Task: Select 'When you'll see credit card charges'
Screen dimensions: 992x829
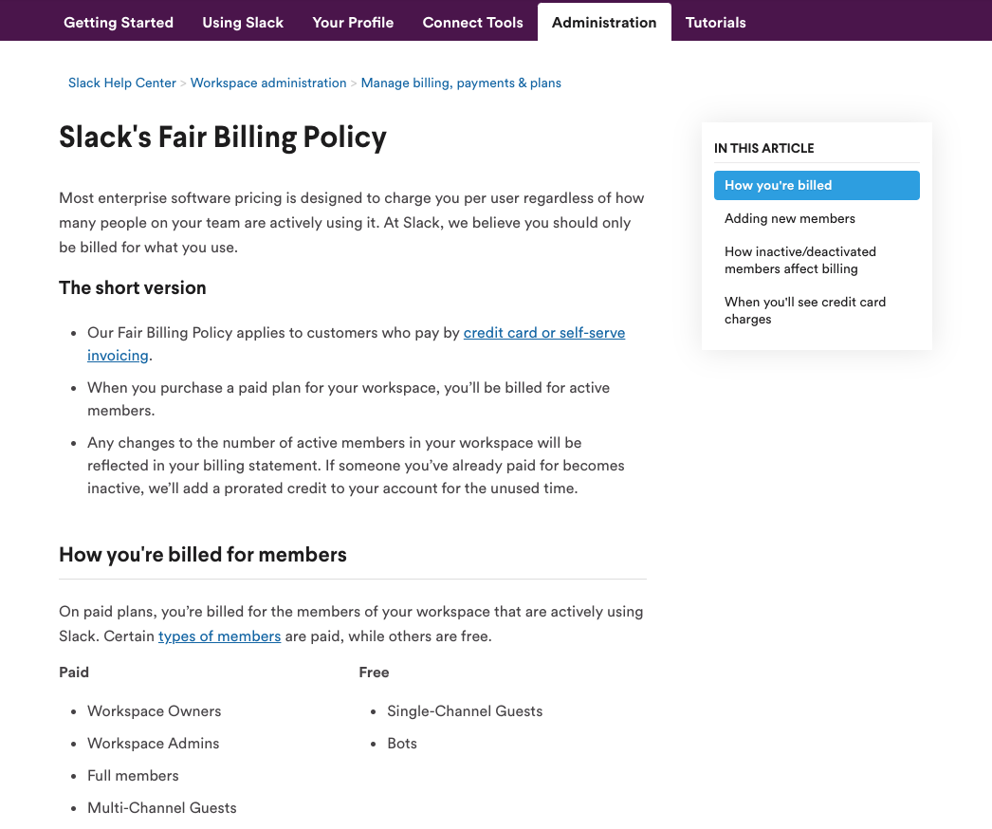Action: [x=804, y=310]
